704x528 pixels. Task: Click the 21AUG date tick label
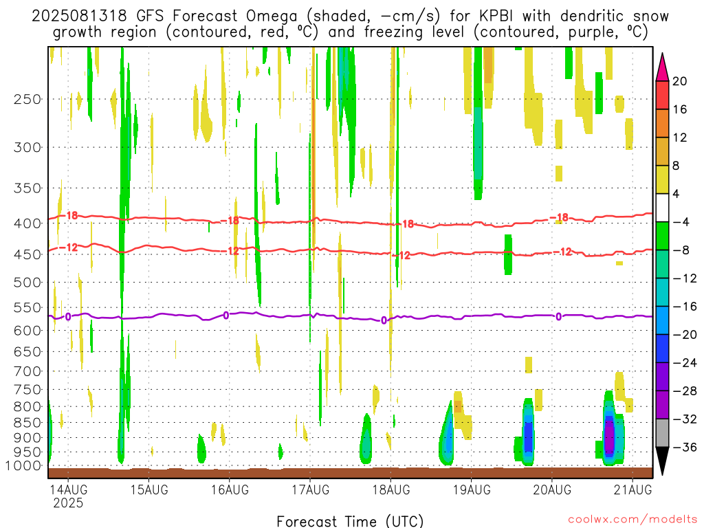point(632,489)
